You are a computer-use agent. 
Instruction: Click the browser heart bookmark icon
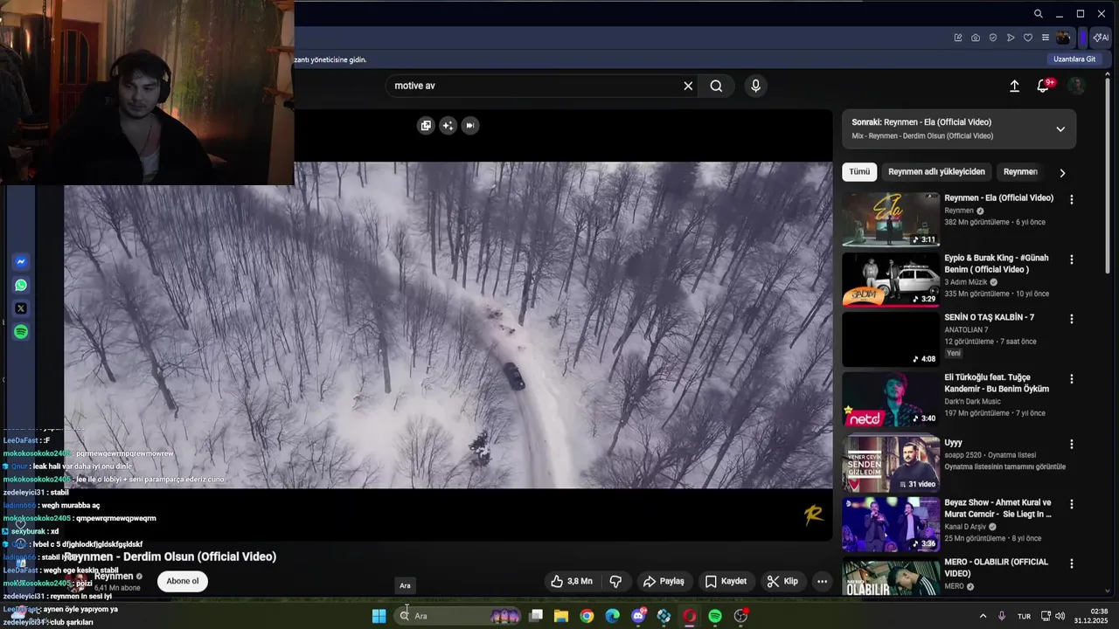coord(1028,38)
